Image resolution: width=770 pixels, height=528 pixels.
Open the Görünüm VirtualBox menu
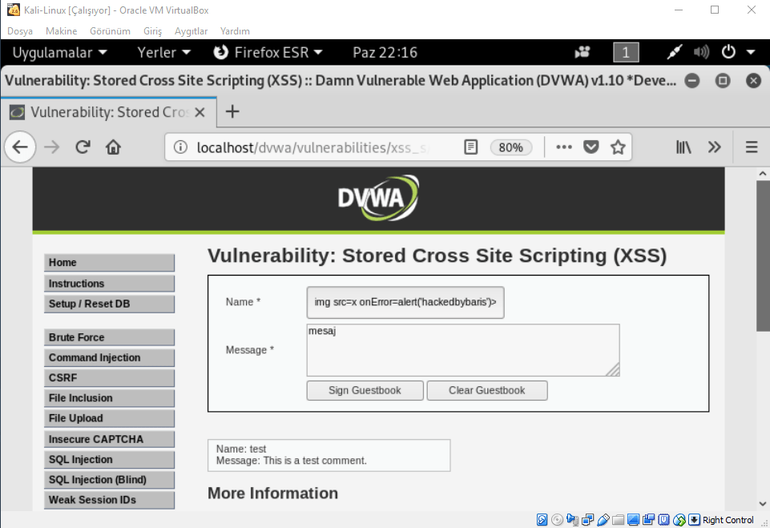pos(110,31)
